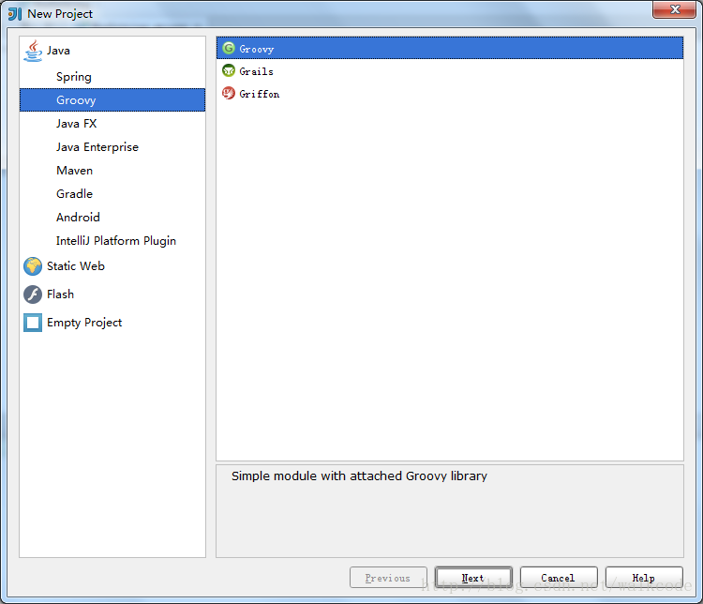The image size is (703, 604).
Task: Click the Cancel button
Action: click(559, 578)
